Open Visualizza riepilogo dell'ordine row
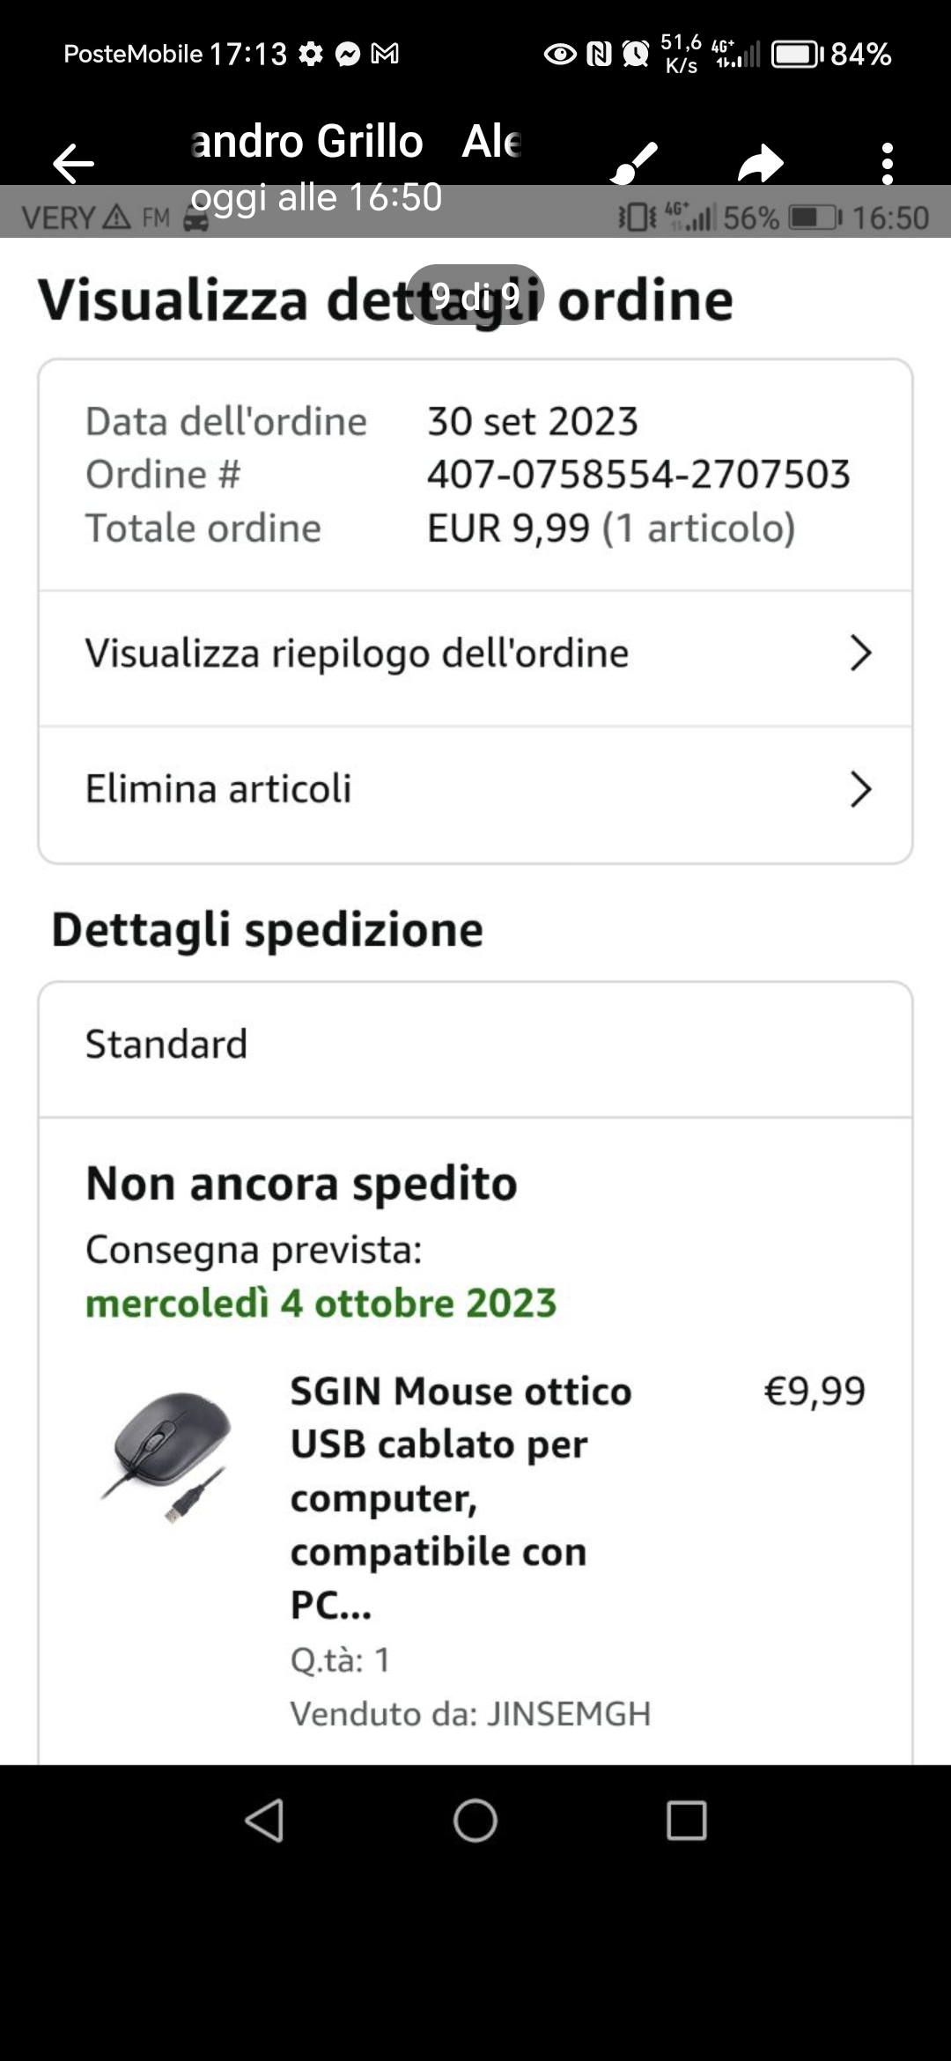 point(357,654)
